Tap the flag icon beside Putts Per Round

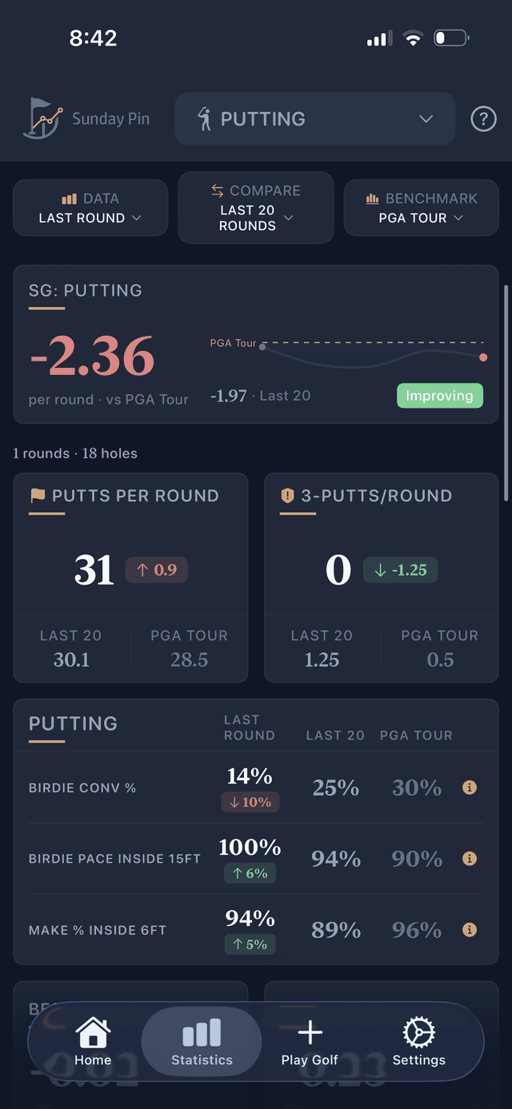pyautogui.click(x=38, y=496)
